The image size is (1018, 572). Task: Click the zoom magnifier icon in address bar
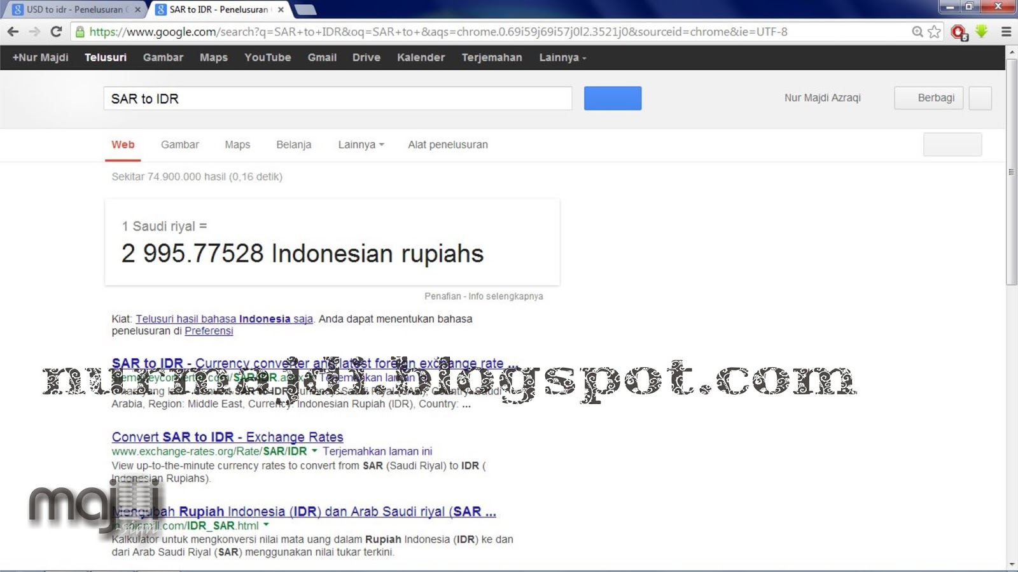coord(917,32)
